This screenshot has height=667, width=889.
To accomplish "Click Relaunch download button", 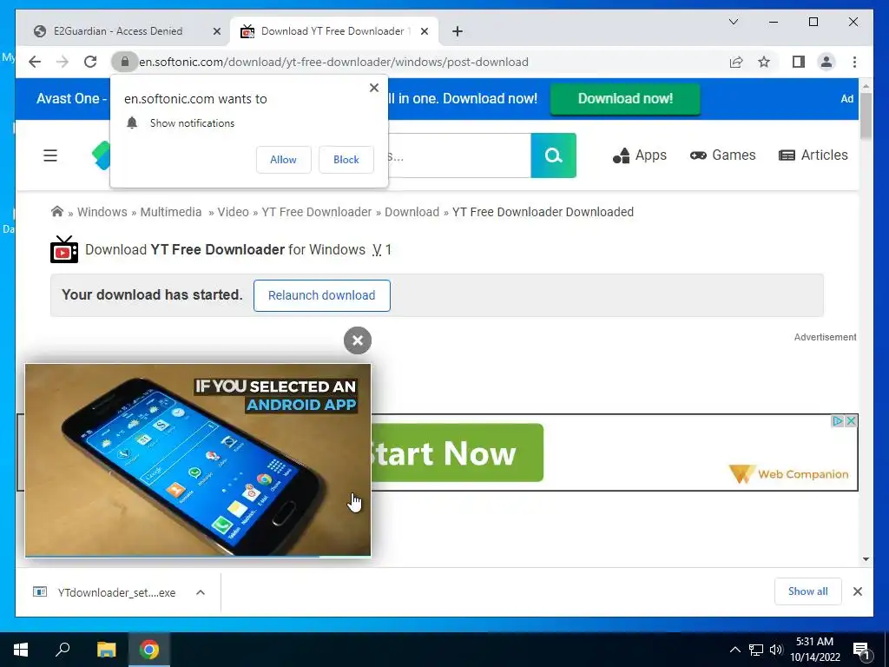I will click(321, 295).
